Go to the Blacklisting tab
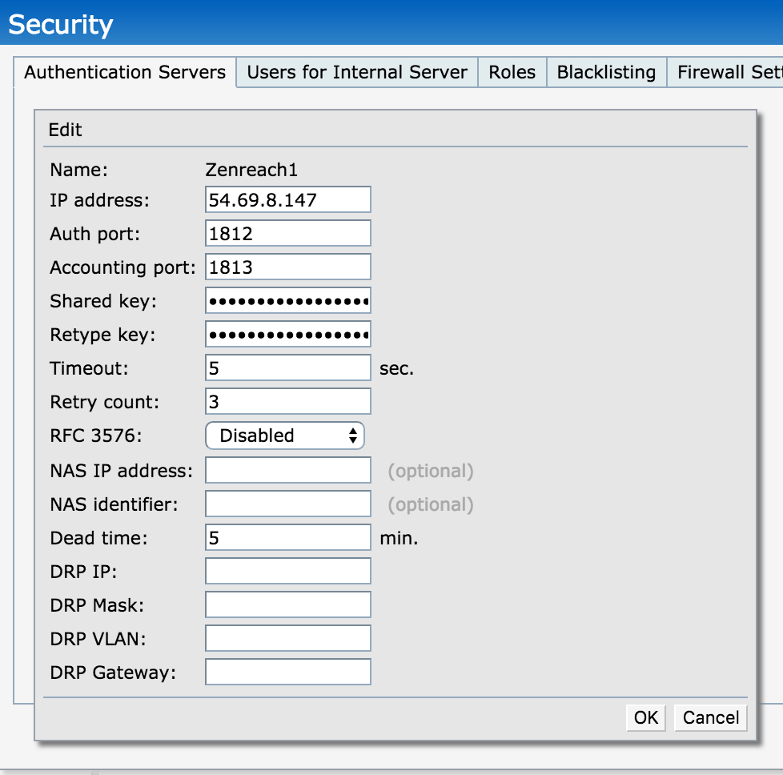 tap(606, 72)
